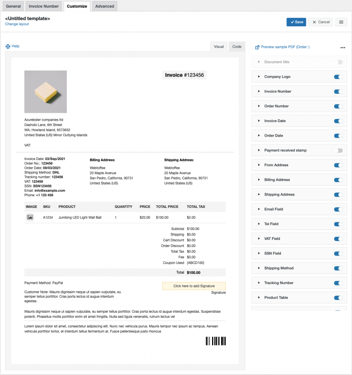Save the template
The width and height of the screenshot is (352, 375).
(296, 22)
